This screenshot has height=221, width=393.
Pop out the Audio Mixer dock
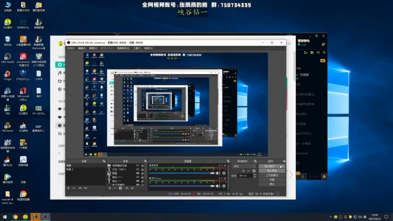[228, 161]
